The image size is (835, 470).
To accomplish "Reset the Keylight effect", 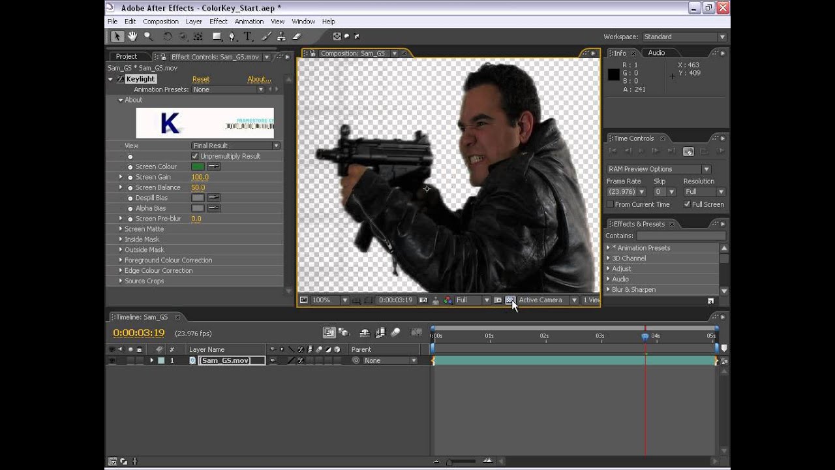I will [x=201, y=79].
